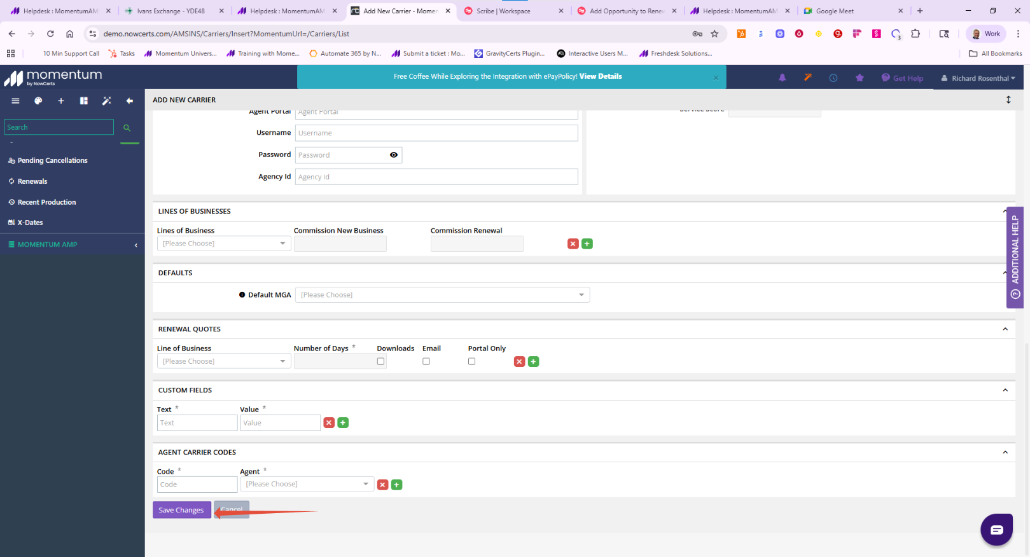Open the dashboard layout icon
1030x557 pixels.
[x=84, y=100]
